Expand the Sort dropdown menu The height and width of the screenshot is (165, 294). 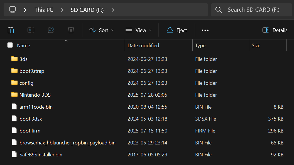(101, 30)
